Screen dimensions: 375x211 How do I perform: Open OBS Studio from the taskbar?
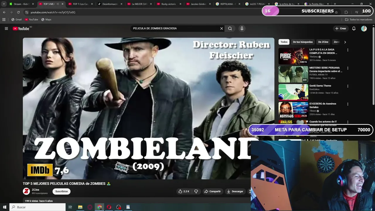click(119, 207)
